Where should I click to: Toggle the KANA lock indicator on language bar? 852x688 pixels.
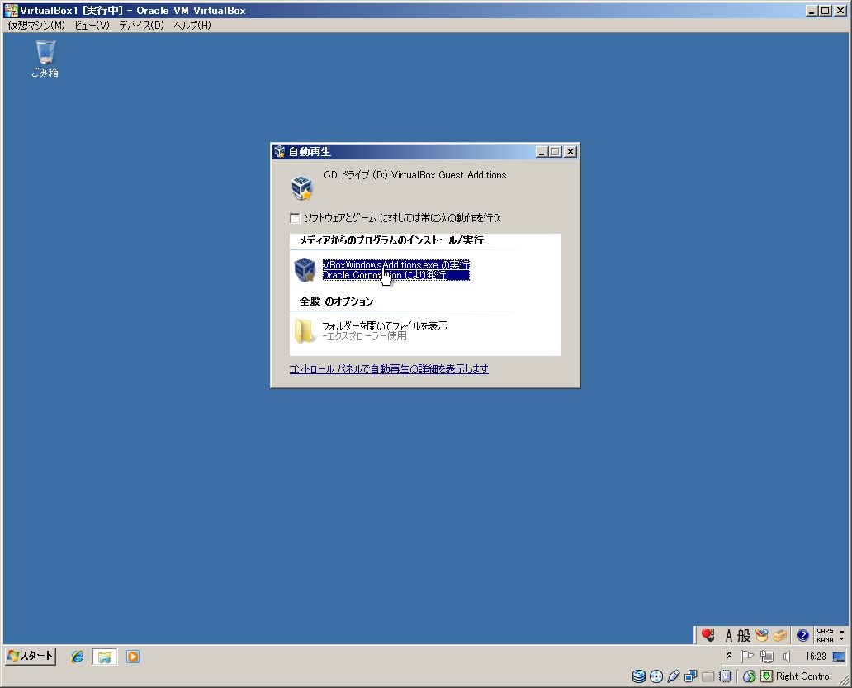825,639
